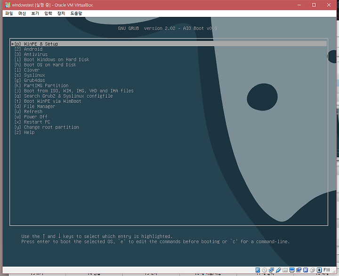The width and height of the screenshot is (339, 276).
Task: Select the WinPE & Setup boot entry
Action: [x=169, y=44]
